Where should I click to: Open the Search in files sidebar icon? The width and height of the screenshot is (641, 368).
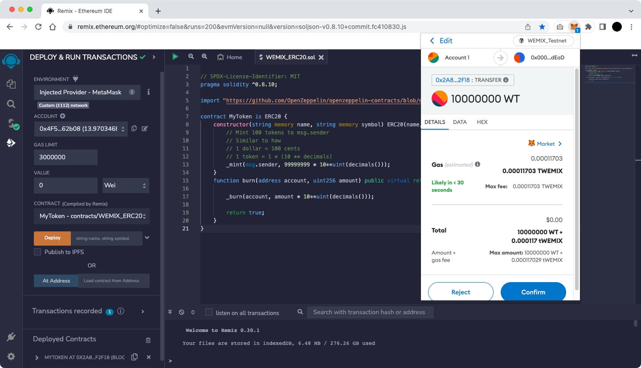11,104
